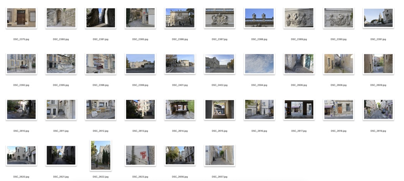Select the DSC_2375.jpg photo thumbnail

[x=21, y=18]
